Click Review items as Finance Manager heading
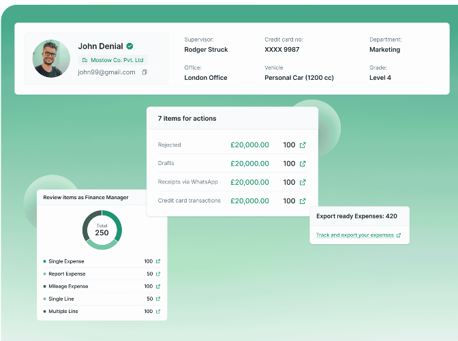Viewport: 458px width, 341px height. (x=86, y=198)
